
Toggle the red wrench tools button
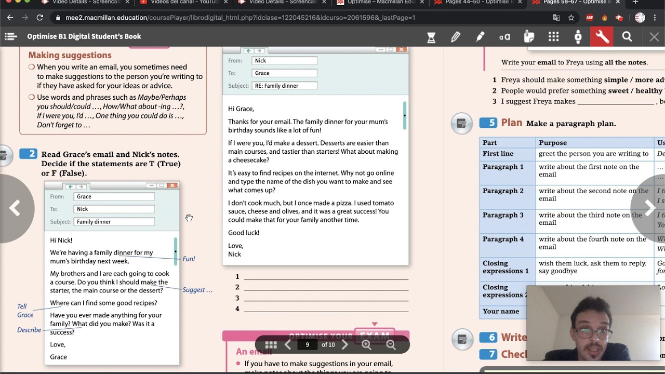tap(602, 36)
